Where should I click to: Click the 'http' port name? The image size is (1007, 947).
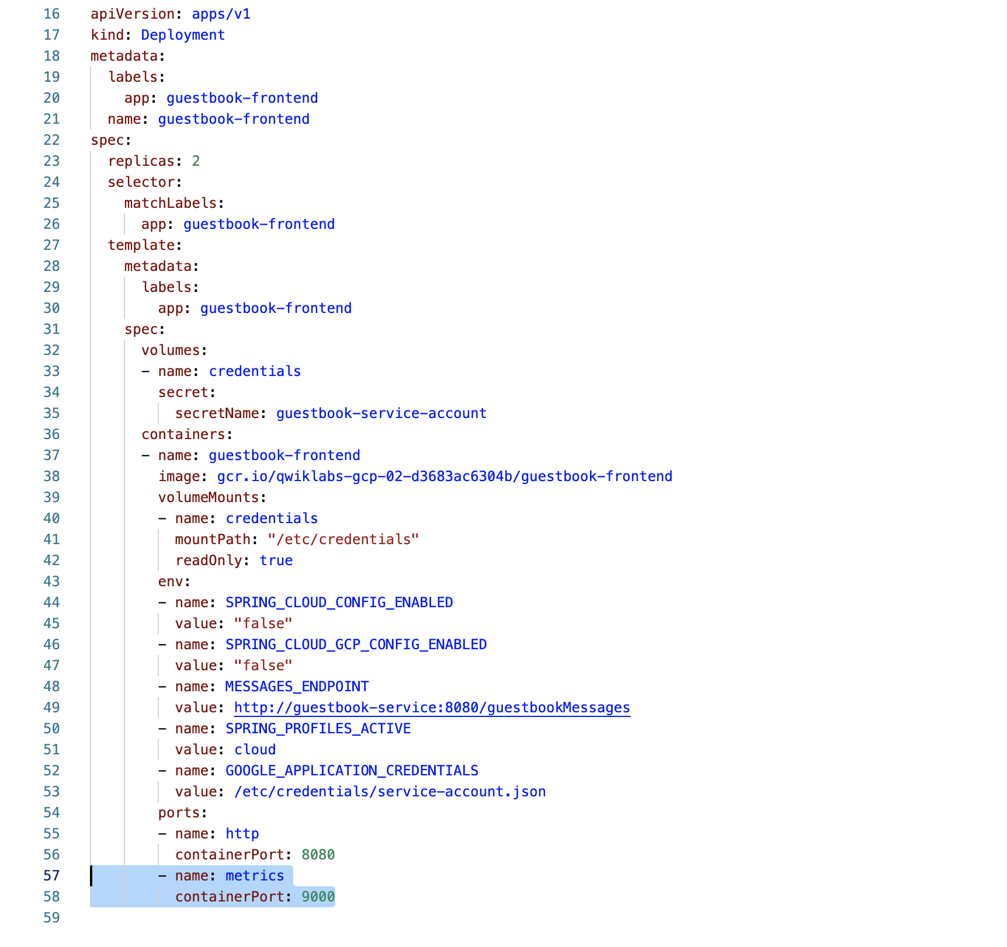point(242,834)
